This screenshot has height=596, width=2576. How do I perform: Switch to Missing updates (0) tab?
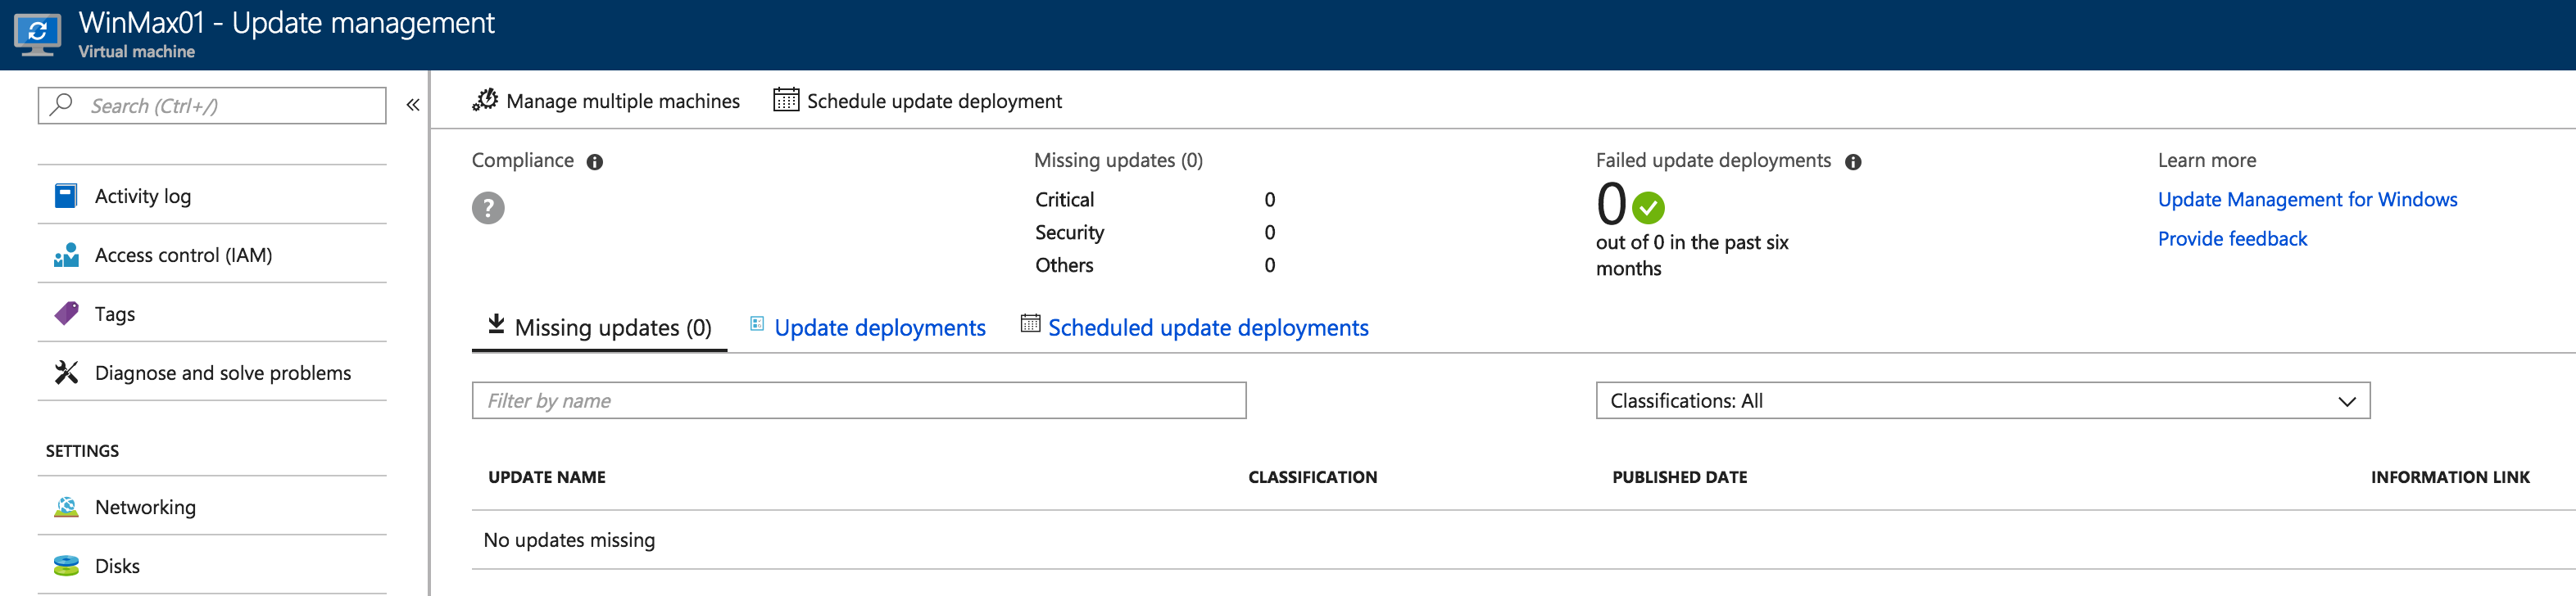tap(599, 328)
